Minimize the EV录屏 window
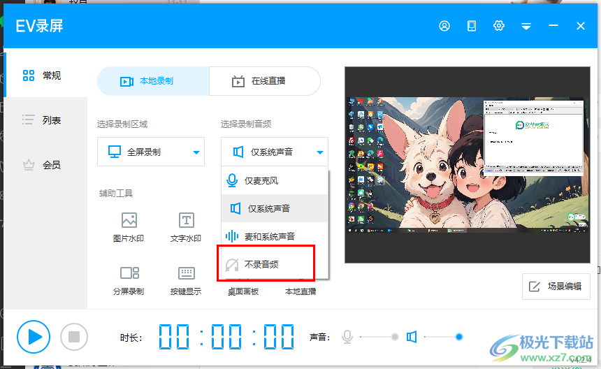 coord(553,26)
